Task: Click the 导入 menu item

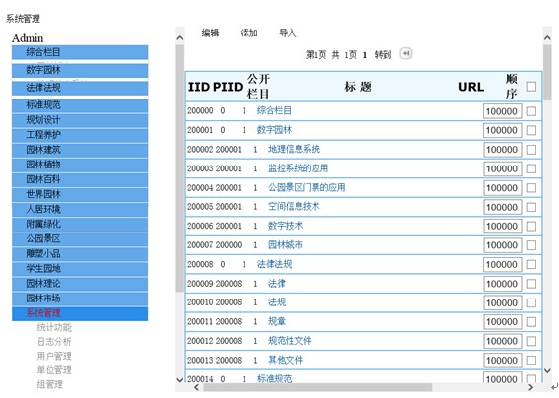Action: (287, 33)
